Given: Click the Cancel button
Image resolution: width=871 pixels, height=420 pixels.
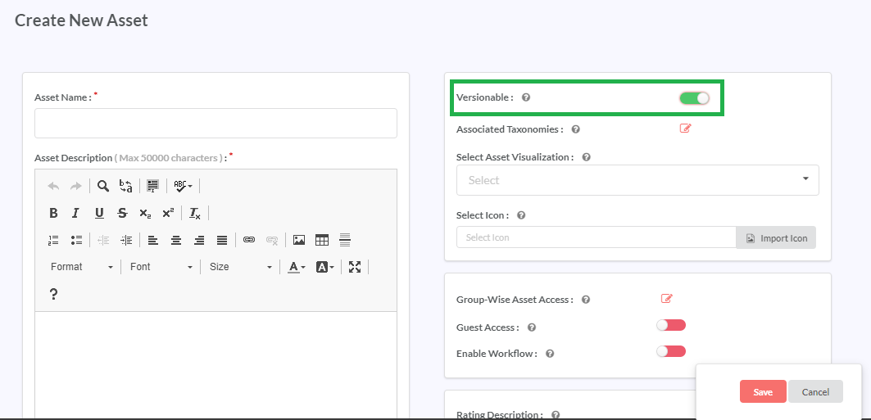Looking at the screenshot, I should tap(815, 391).
